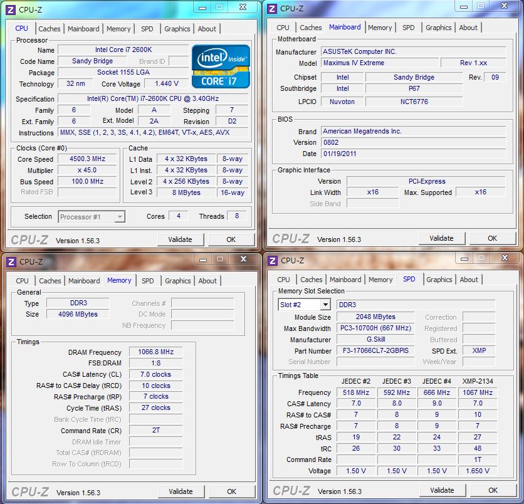The image size is (524, 504).
Task: Click Validate in the Memory window
Action: tap(181, 491)
